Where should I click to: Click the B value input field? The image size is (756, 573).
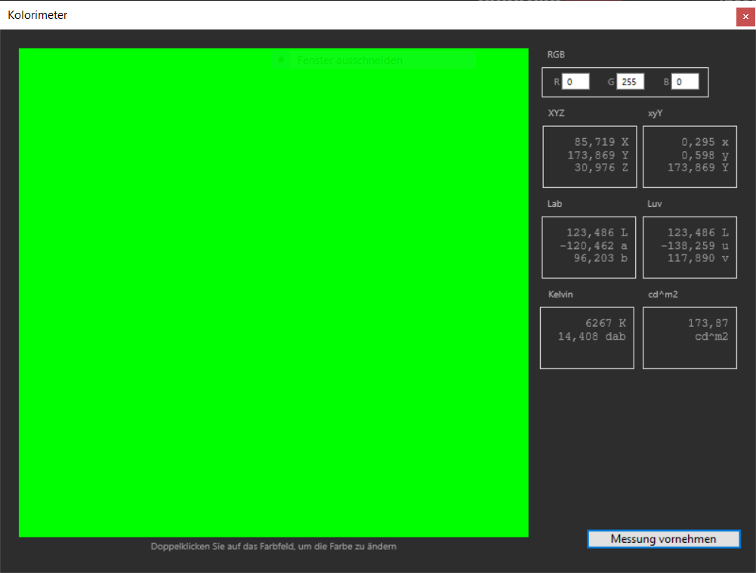pyautogui.click(x=685, y=82)
